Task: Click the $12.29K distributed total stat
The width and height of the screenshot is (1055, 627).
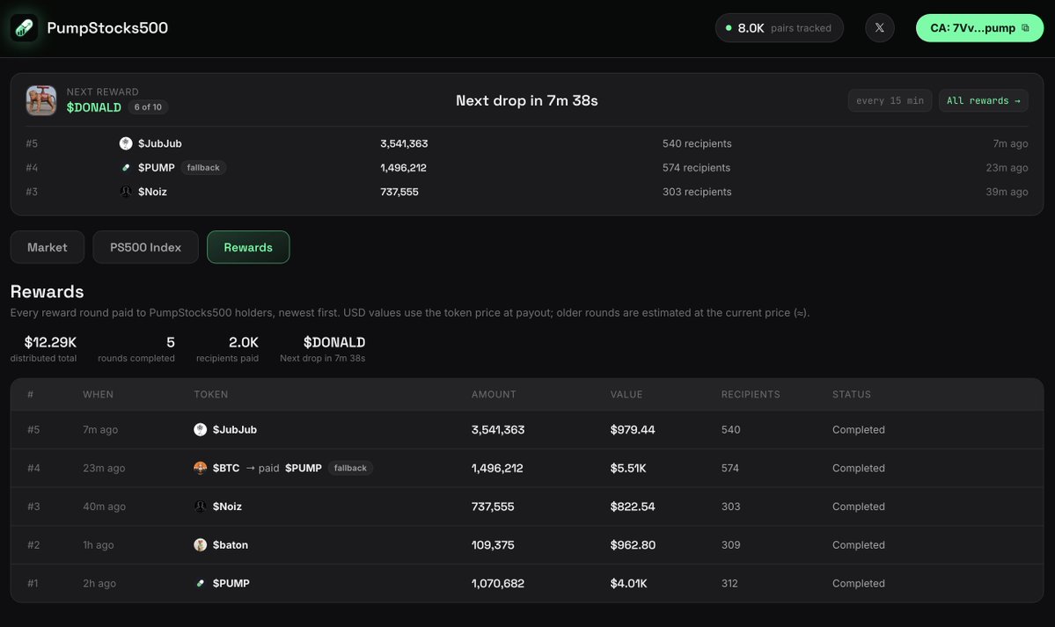Action: tap(44, 348)
